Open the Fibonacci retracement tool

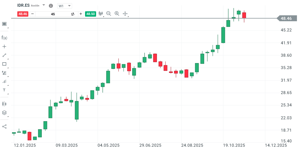(x=4, y=73)
